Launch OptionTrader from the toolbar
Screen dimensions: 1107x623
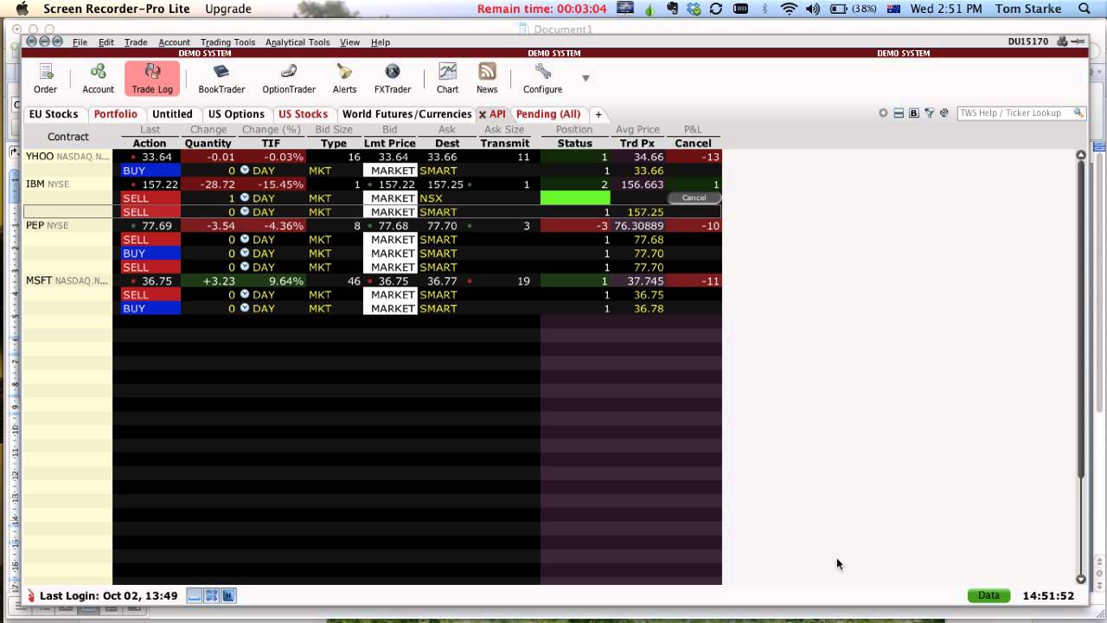(x=289, y=78)
